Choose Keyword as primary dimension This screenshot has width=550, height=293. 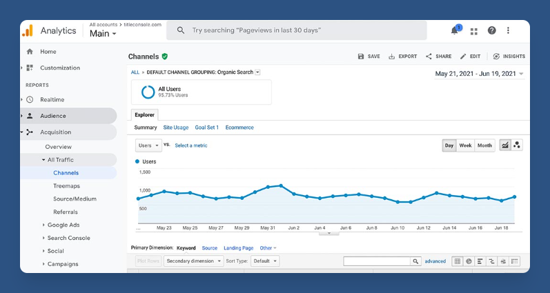click(186, 248)
